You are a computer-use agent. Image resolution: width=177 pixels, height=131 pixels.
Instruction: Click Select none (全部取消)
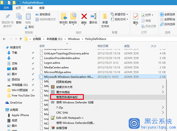tap(168, 19)
